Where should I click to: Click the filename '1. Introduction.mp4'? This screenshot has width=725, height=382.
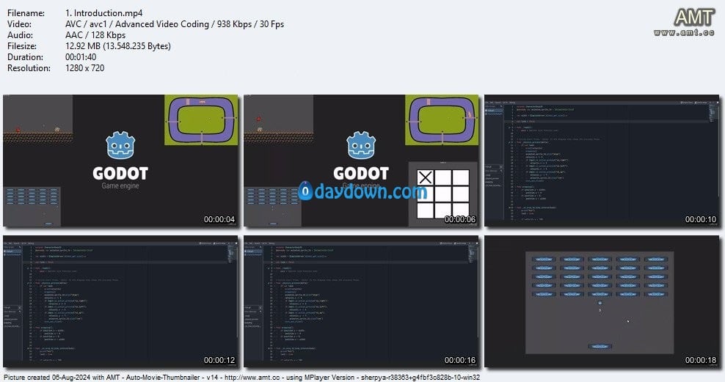104,13
